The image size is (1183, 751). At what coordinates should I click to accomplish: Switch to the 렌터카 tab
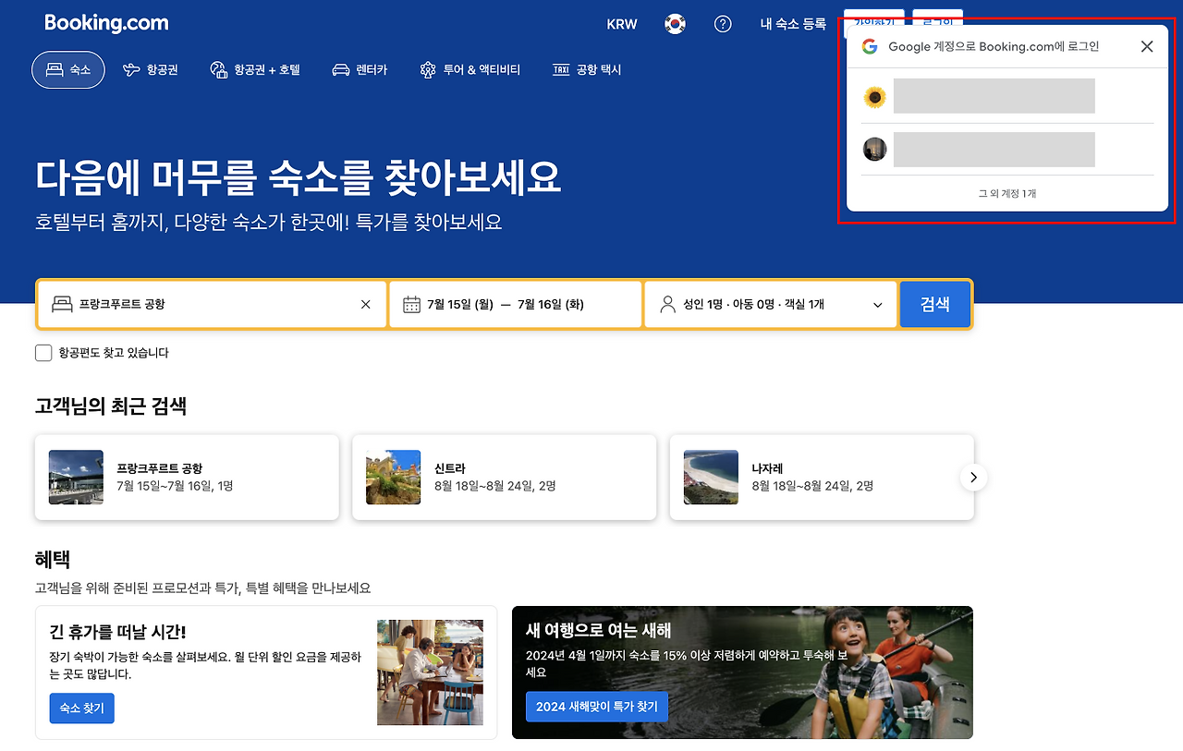(x=360, y=69)
